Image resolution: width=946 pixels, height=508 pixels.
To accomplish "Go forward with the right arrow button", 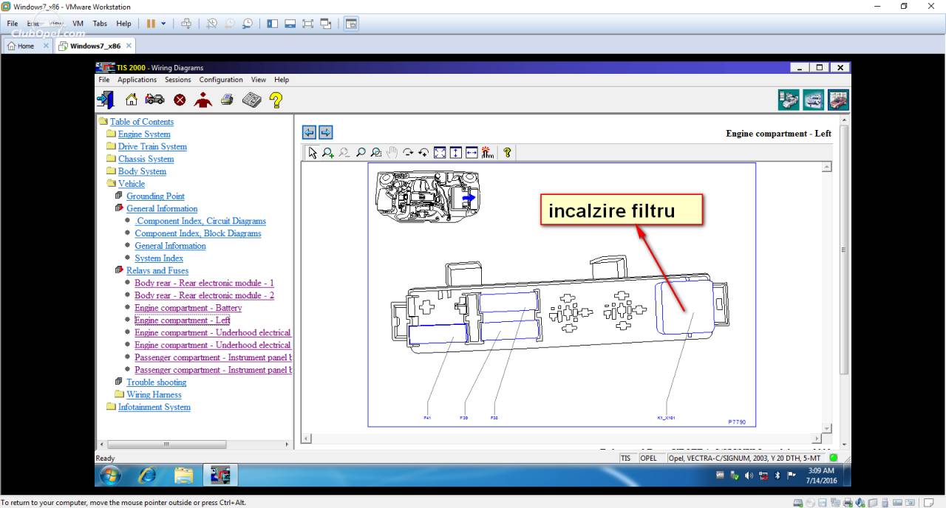I will (x=325, y=132).
